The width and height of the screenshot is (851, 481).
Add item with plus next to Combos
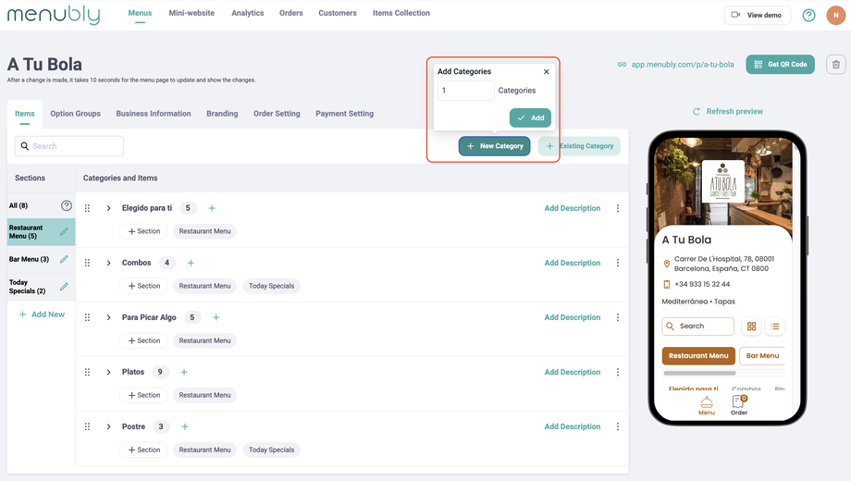tap(191, 263)
